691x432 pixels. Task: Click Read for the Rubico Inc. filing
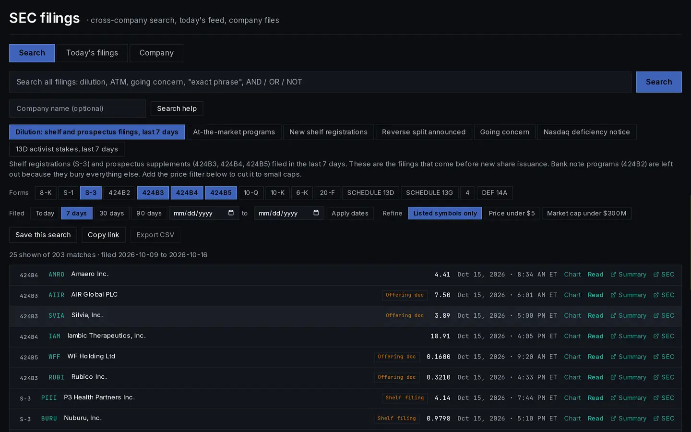(x=596, y=377)
